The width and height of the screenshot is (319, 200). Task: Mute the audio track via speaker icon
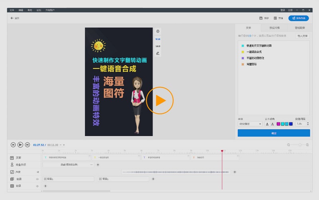(37, 172)
